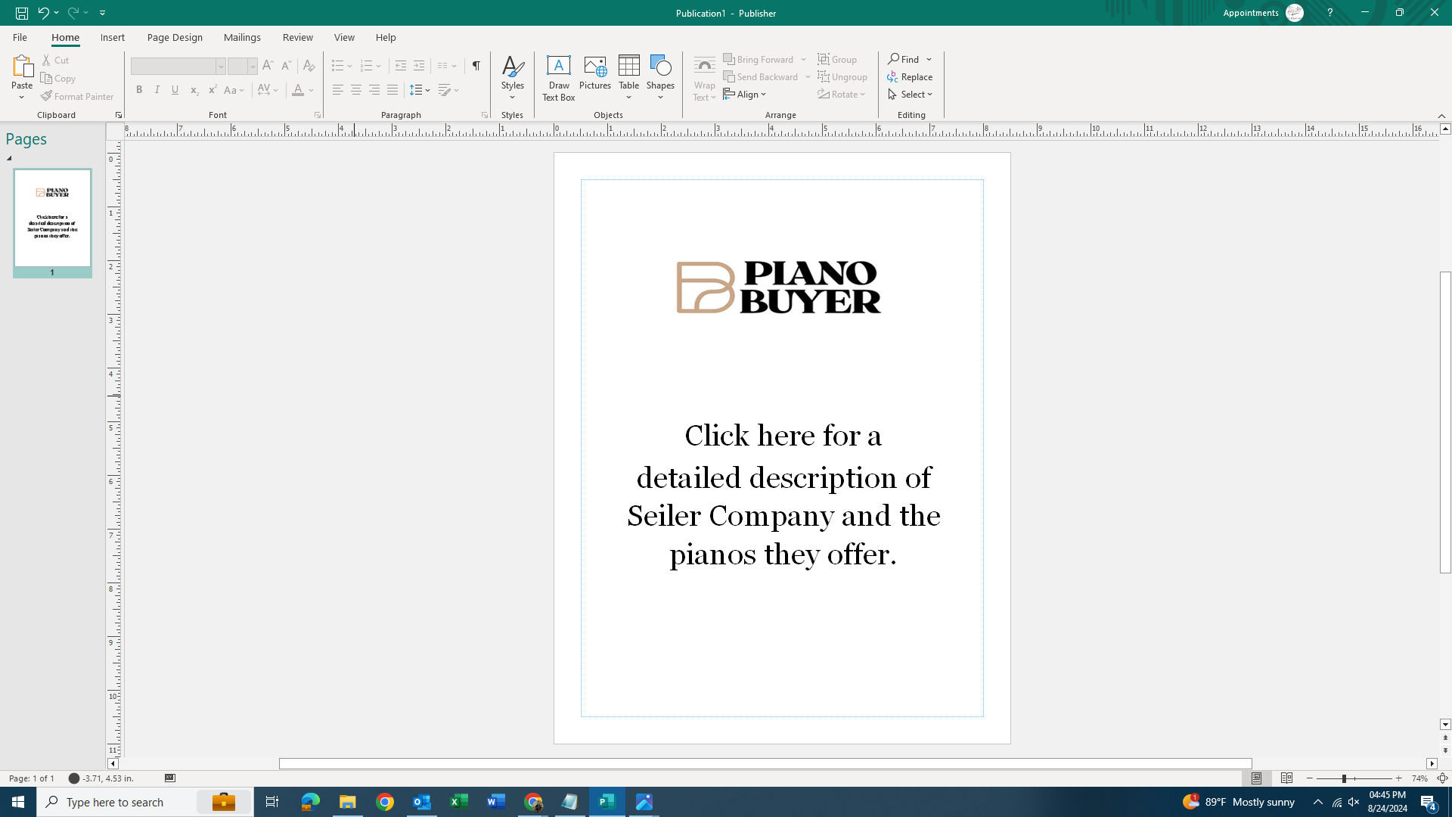Toggle Bold formatting
Screen dimensions: 1452x817
tap(139, 90)
